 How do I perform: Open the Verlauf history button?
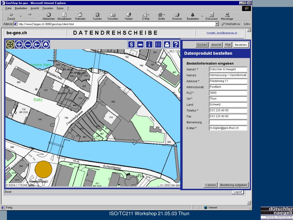[128, 16]
